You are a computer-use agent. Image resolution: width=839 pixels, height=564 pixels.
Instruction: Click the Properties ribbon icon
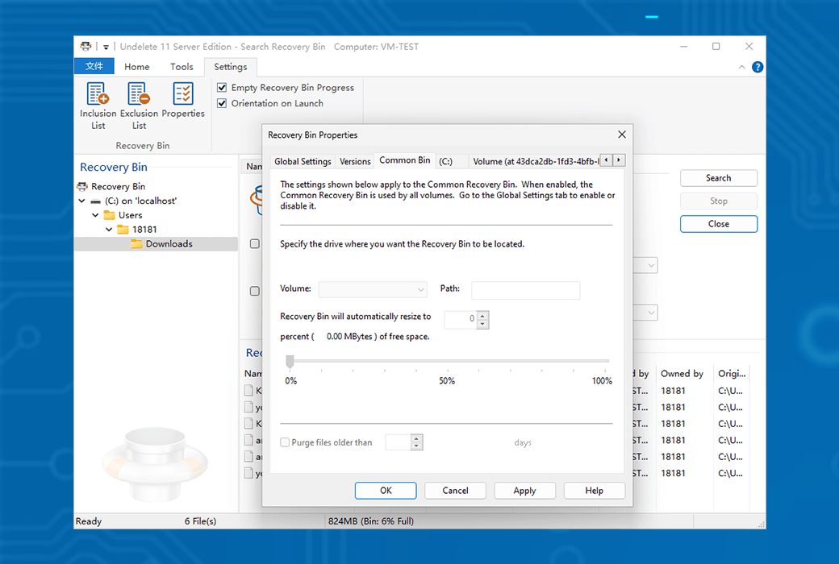(x=183, y=95)
